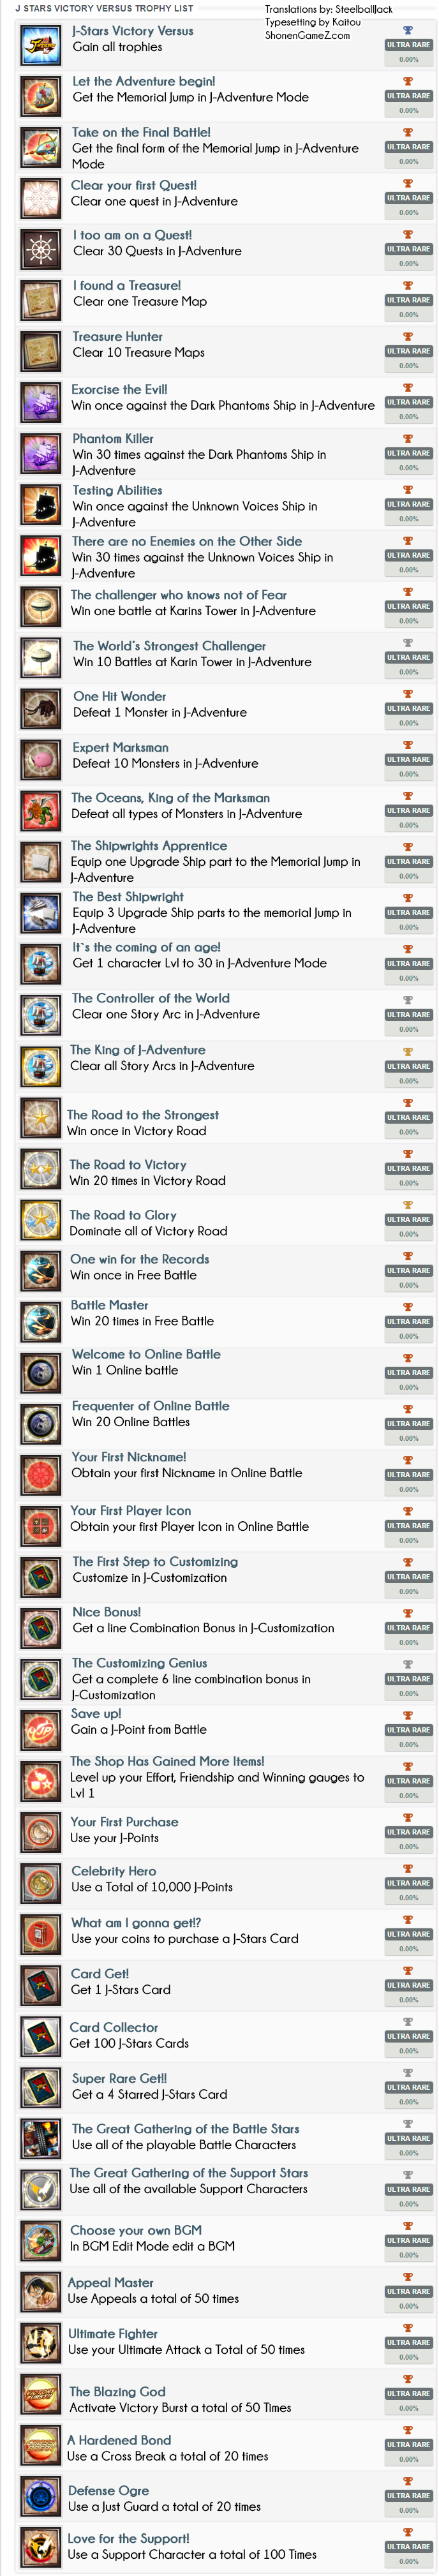
Task: Select the 'Welcome to Online Battle' icon
Action: click(x=41, y=1371)
